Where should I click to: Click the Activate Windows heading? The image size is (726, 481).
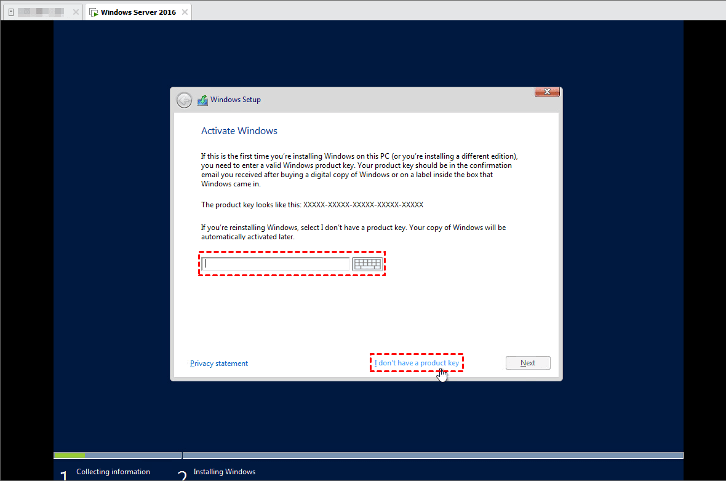coord(239,131)
